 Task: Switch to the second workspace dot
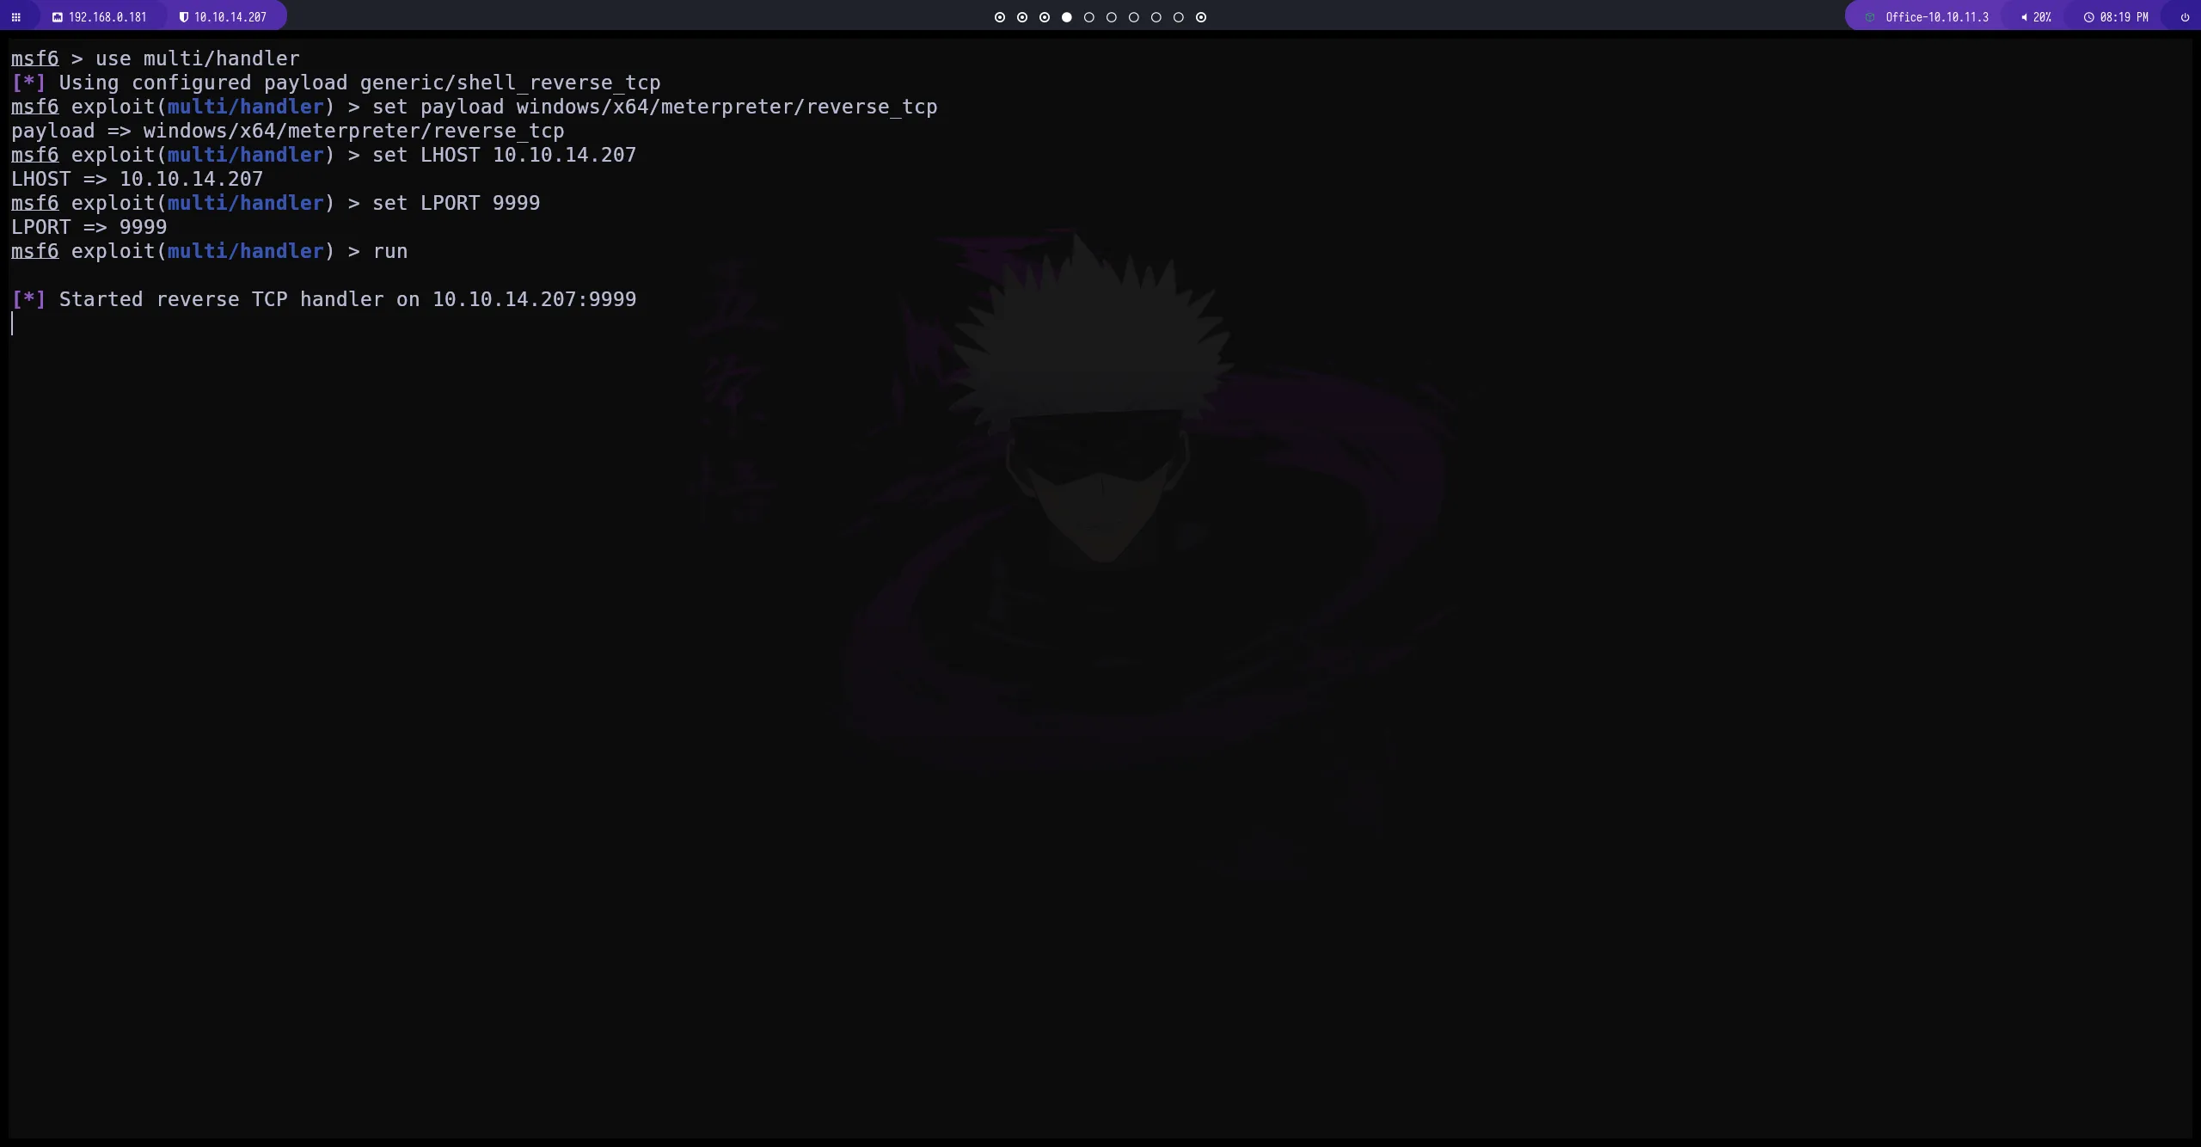coord(1022,17)
